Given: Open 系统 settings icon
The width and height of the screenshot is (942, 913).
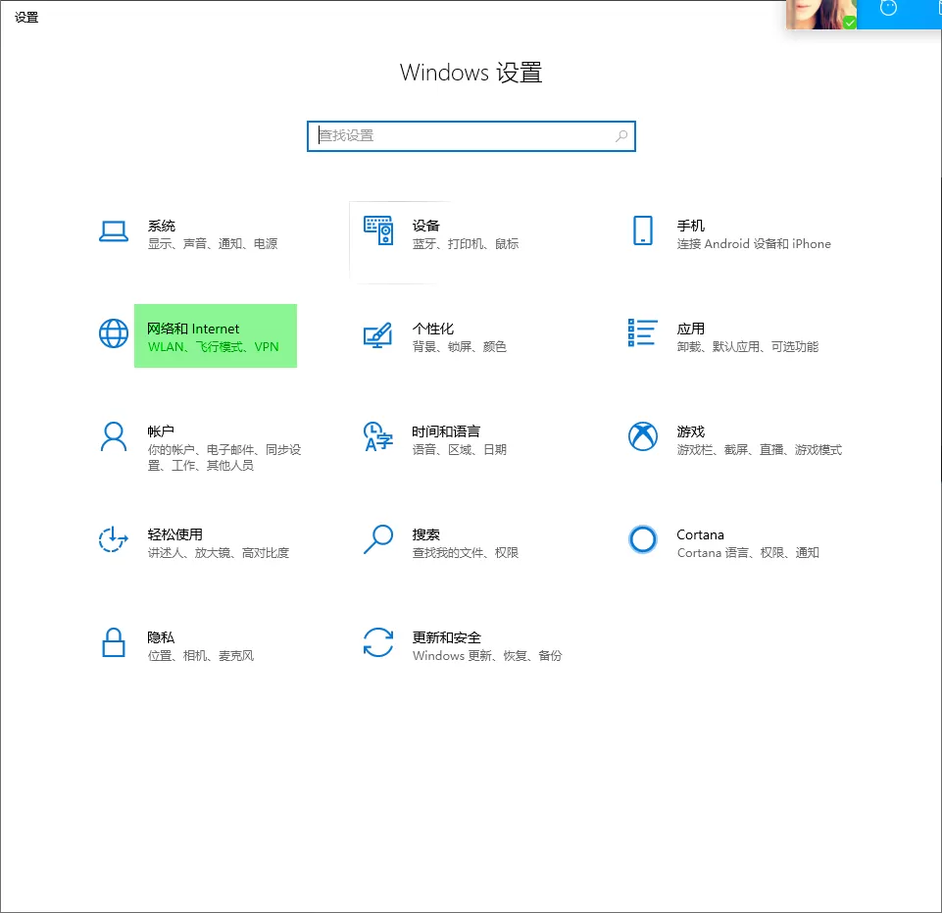Looking at the screenshot, I should point(113,230).
